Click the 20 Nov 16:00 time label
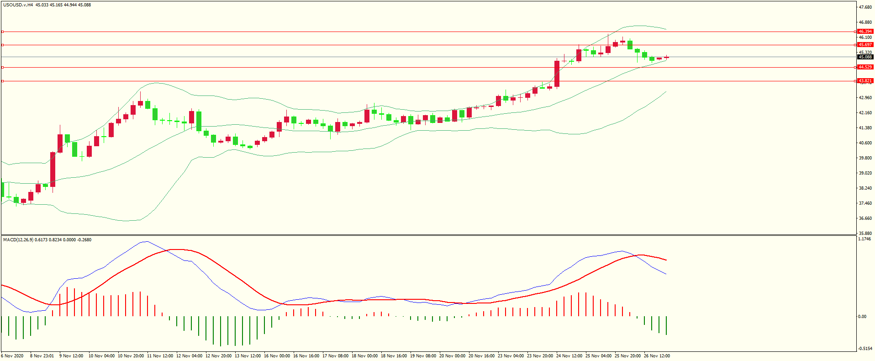This screenshot has height=361, width=875. click(481, 356)
